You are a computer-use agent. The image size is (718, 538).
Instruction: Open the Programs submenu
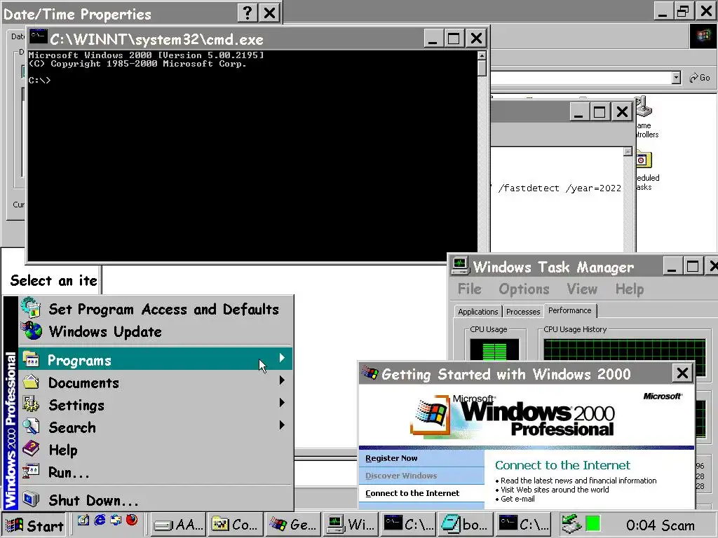[x=156, y=359]
